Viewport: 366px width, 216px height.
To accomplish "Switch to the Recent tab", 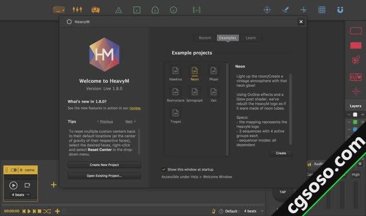I will click(x=205, y=38).
